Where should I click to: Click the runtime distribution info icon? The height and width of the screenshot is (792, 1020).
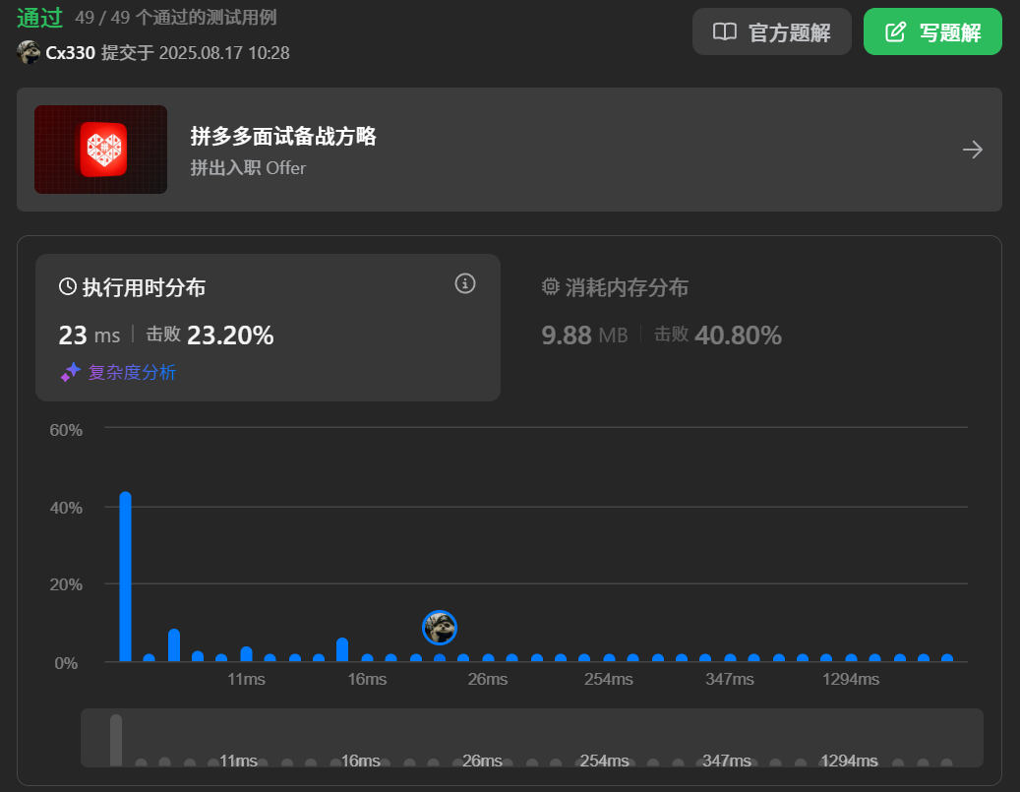click(464, 283)
